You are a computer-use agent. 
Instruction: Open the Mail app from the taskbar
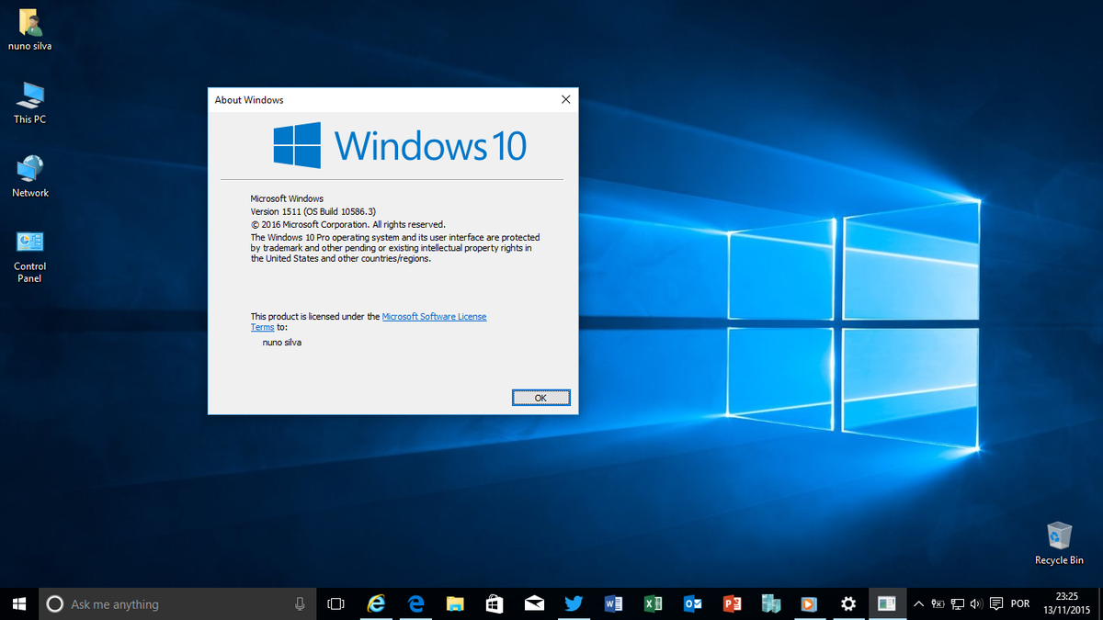pyautogui.click(x=534, y=603)
